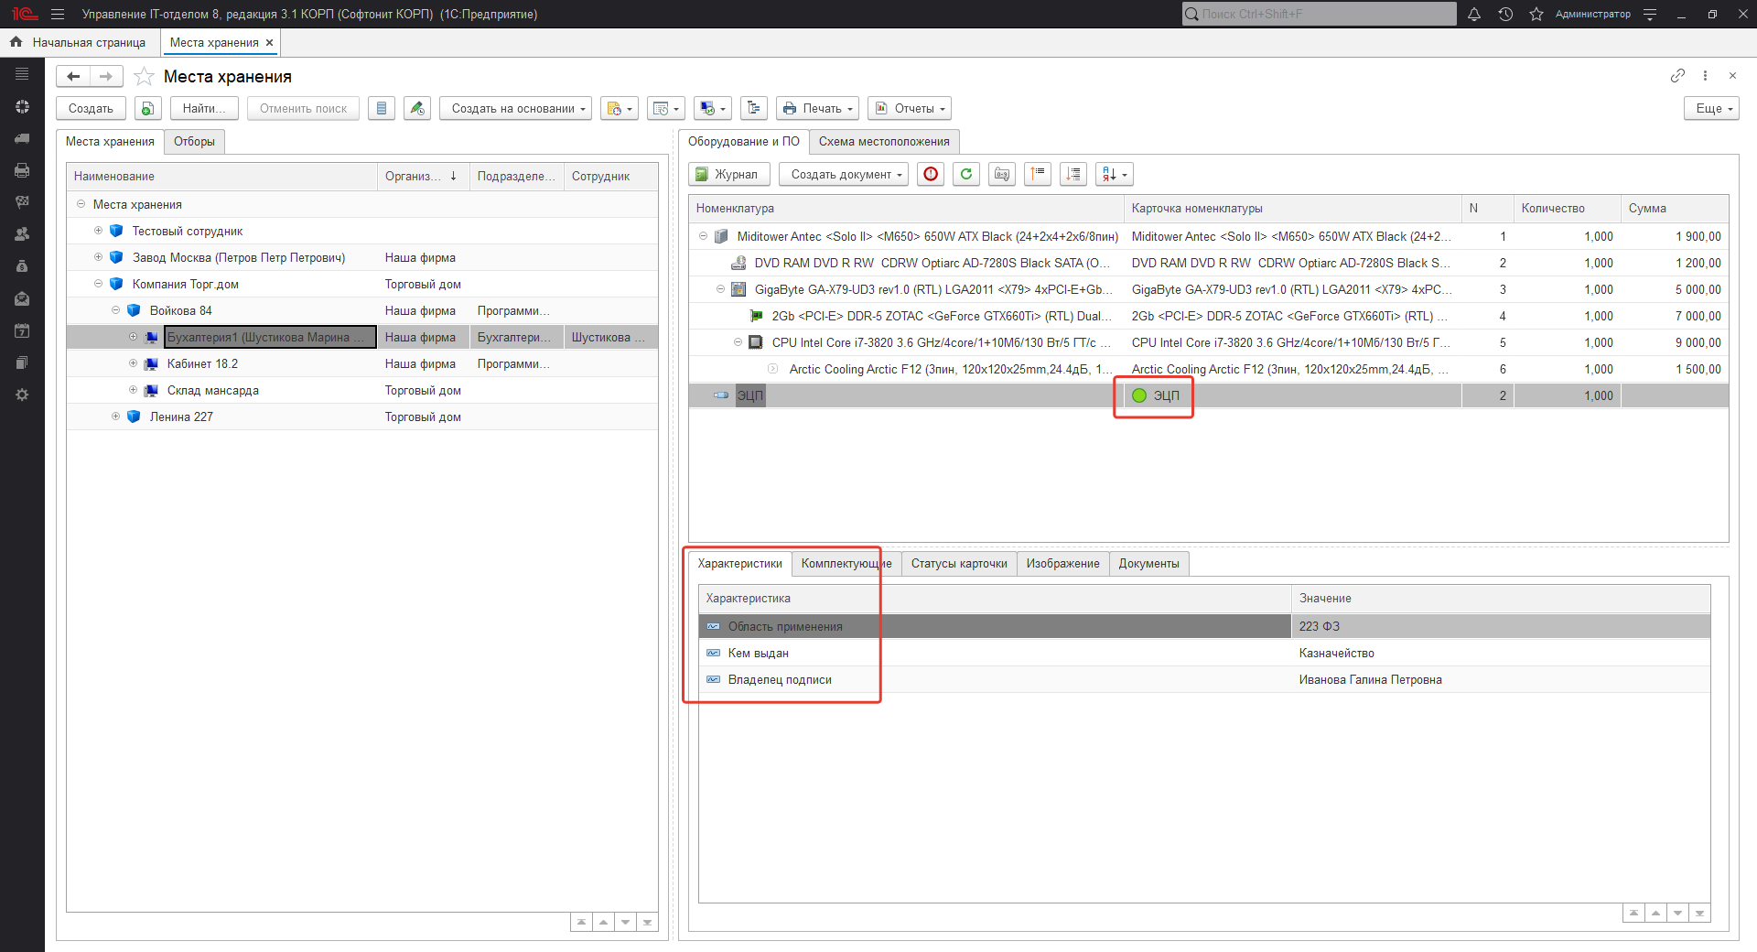This screenshot has height=952, width=1757.
Task: Open the history clock icon in title bar
Action: pos(1505,14)
